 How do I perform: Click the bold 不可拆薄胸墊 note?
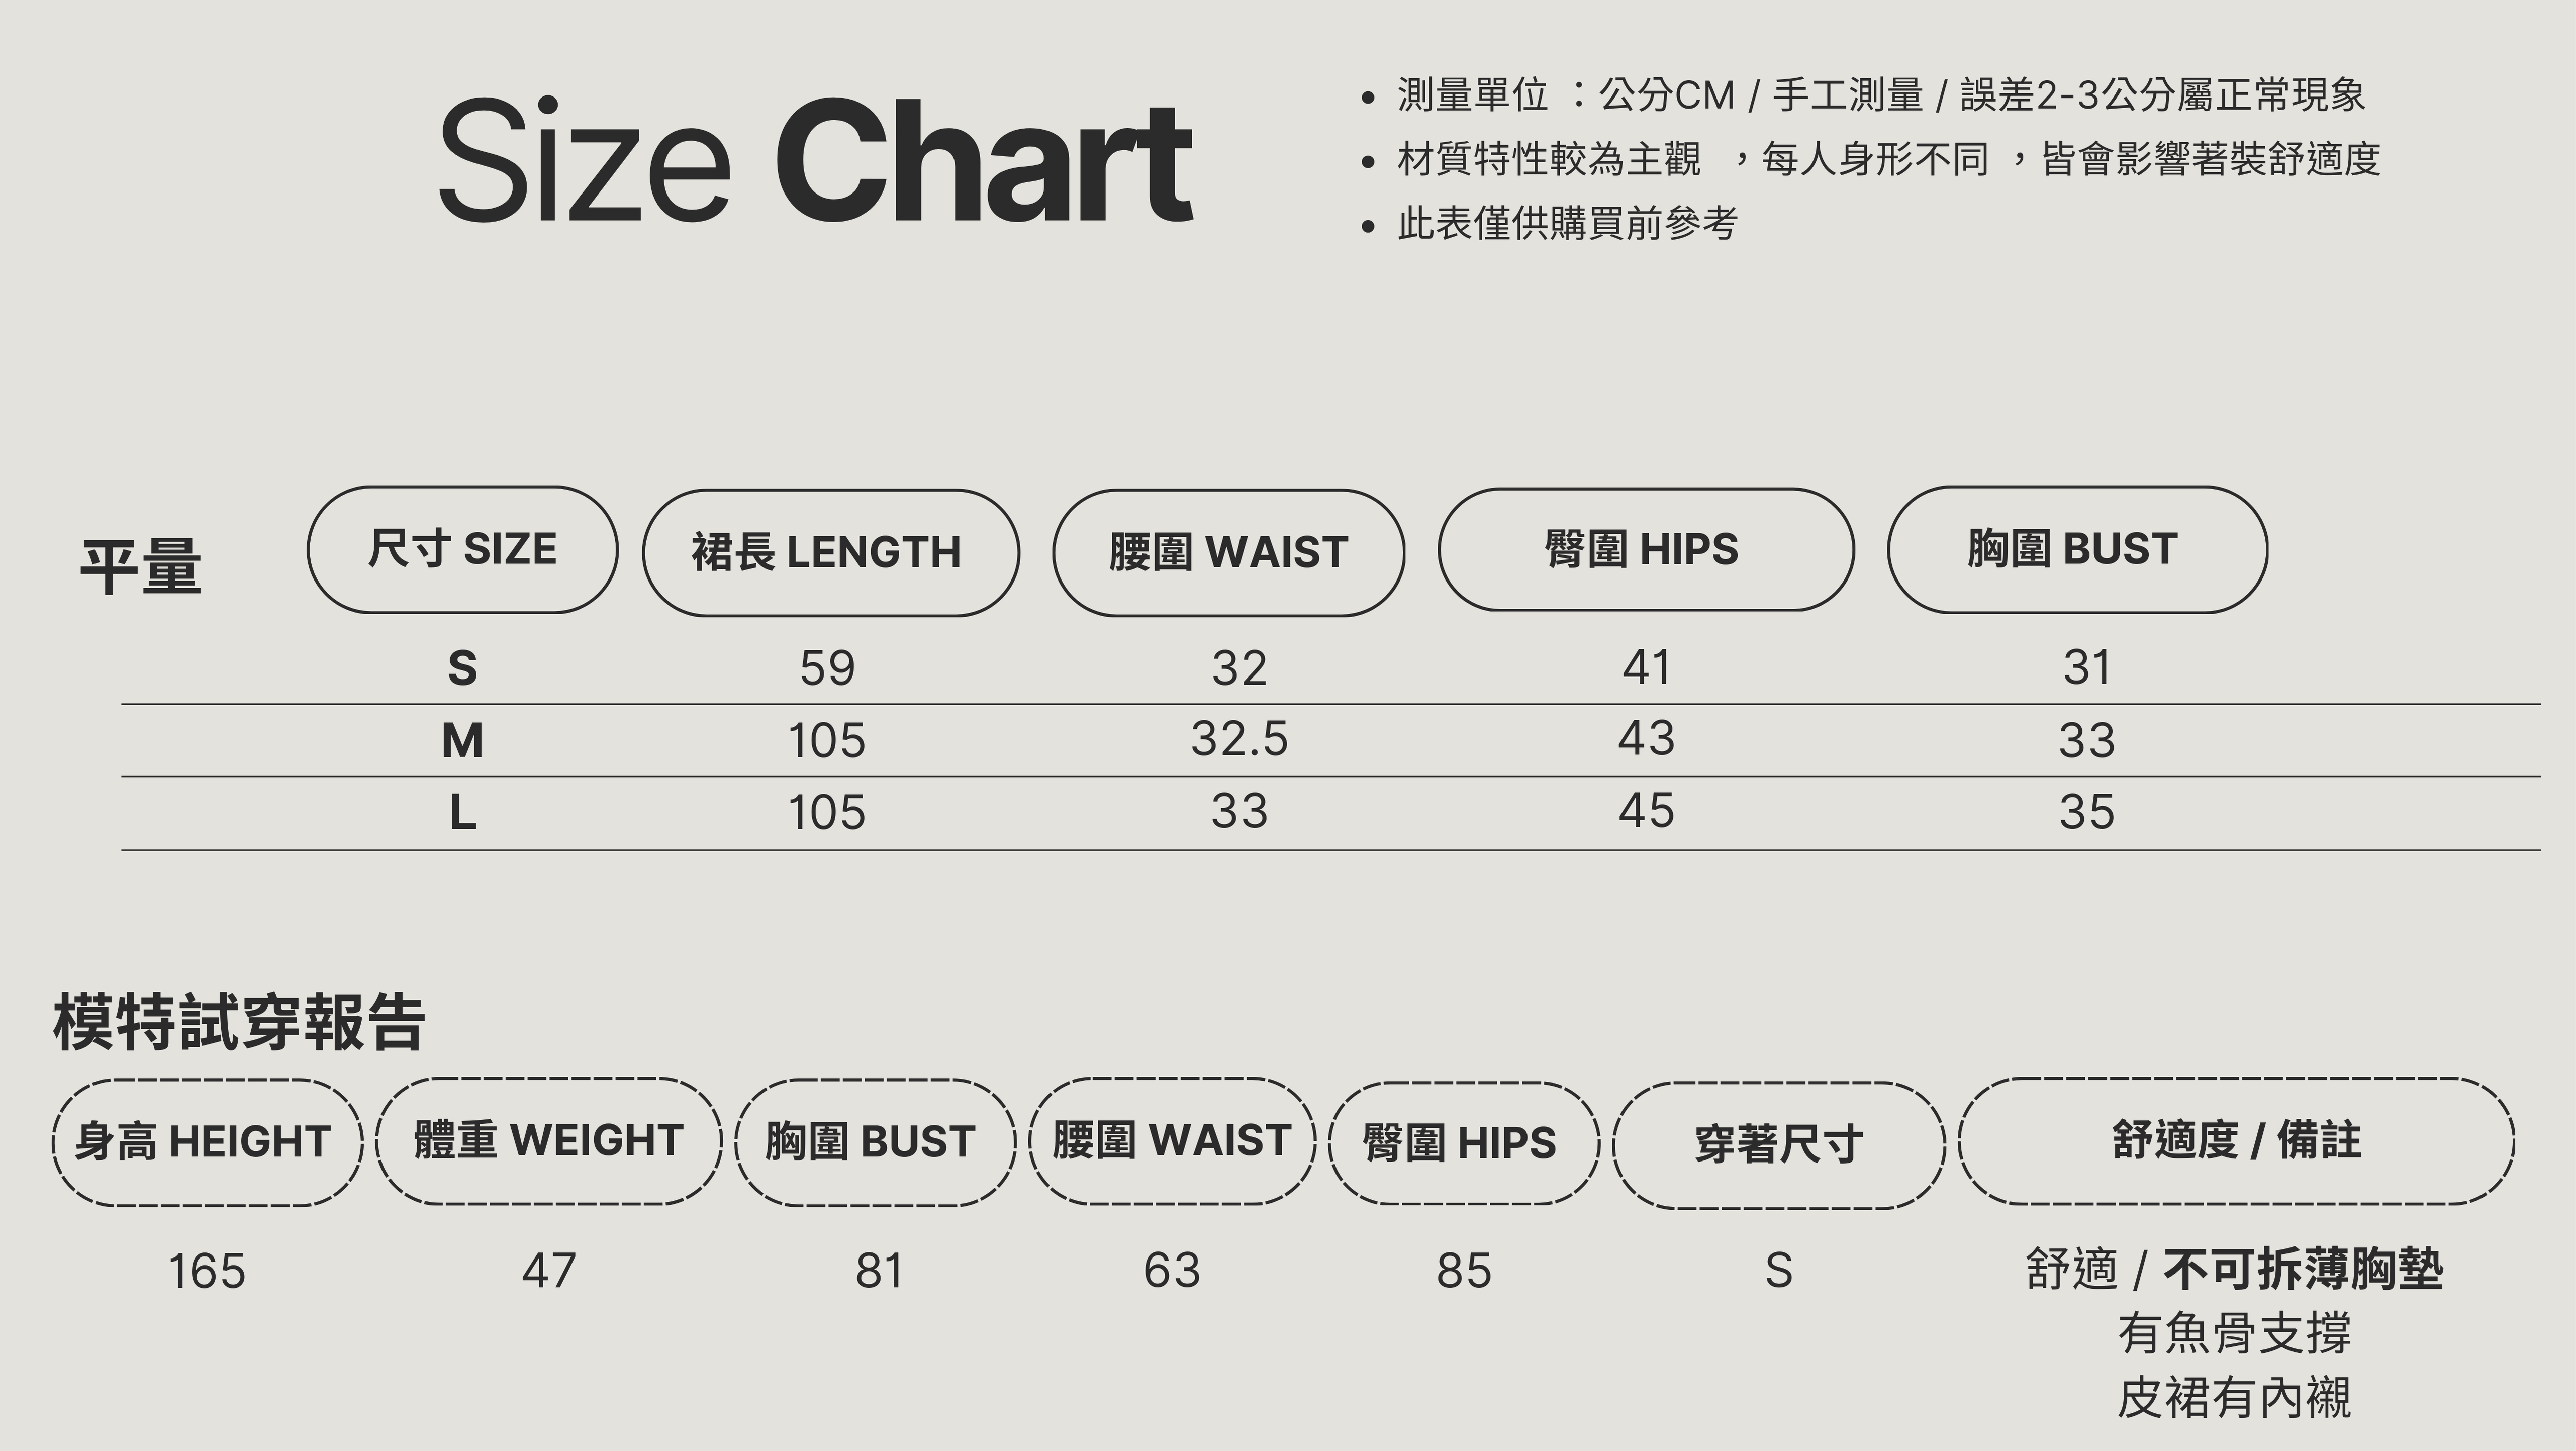2303,1270
